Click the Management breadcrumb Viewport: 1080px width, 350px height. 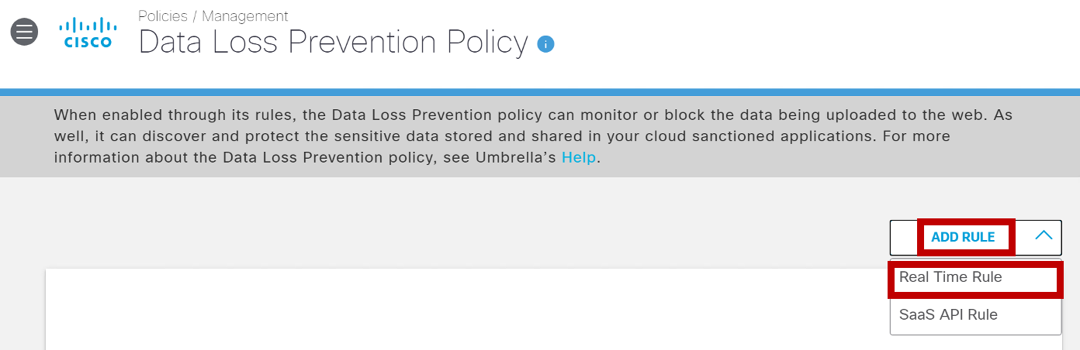point(245,15)
